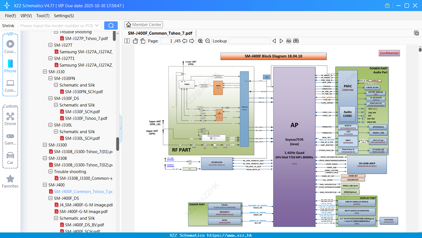The width and height of the screenshot is (422, 238).
Task: Open SM-J330FN_SCH.pdf file
Action: click(81, 92)
